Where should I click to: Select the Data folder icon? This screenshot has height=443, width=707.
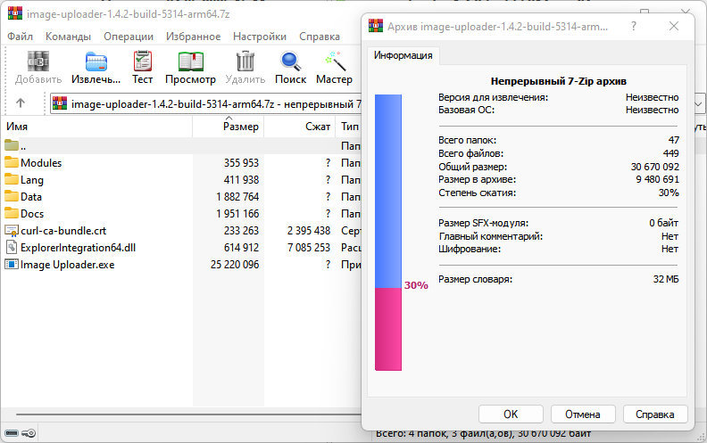[12, 196]
